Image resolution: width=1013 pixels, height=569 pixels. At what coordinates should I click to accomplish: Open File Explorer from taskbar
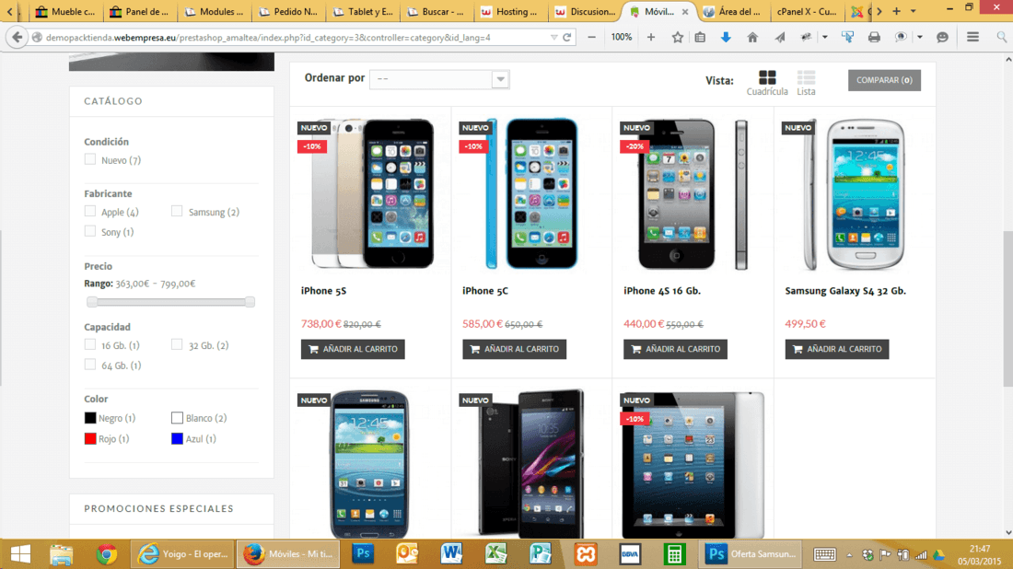(62, 554)
